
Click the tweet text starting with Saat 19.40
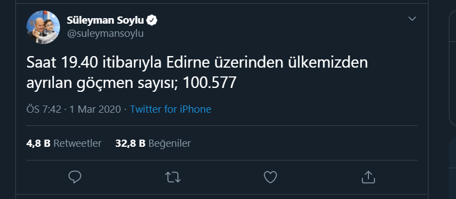click(197, 73)
